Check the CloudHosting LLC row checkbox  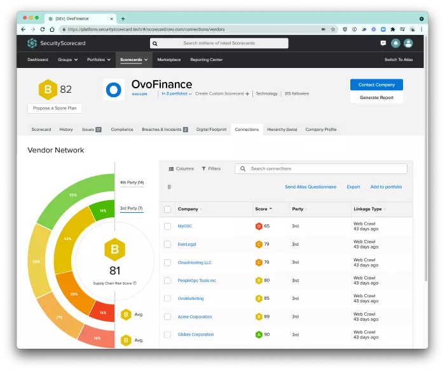coord(167,262)
